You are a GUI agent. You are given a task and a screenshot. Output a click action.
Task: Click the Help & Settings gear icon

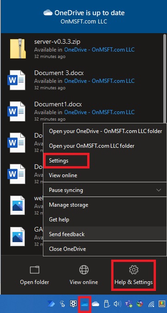[x=134, y=270]
